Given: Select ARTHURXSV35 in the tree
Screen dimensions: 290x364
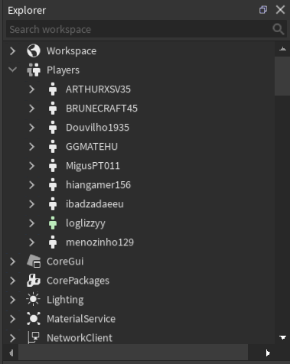Looking at the screenshot, I should (x=98, y=89).
